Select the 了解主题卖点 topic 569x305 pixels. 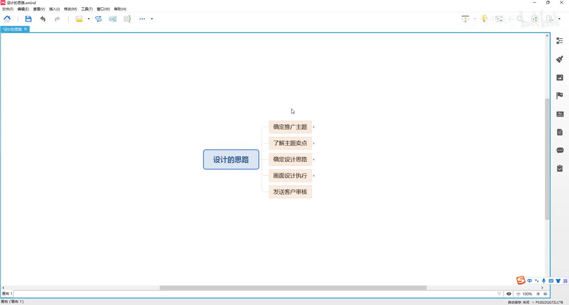coord(290,143)
